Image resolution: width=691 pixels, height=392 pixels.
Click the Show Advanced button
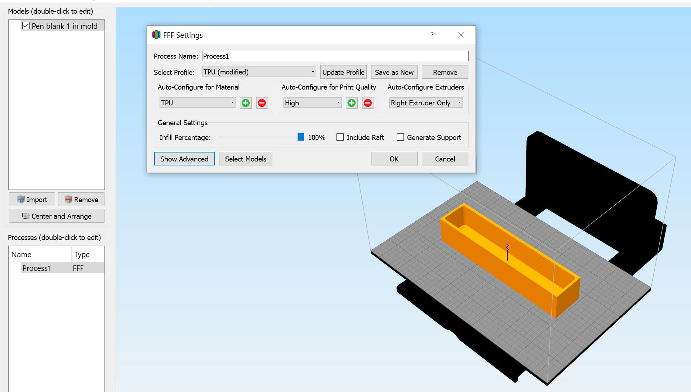pyautogui.click(x=184, y=159)
